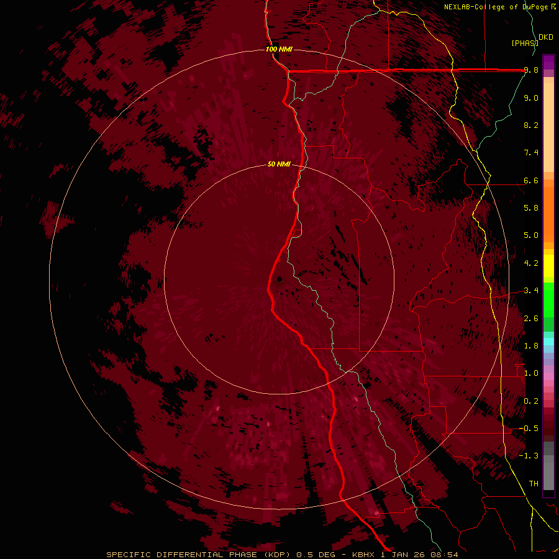Screen dimensions: 559x559
Task: Click the 5.8 scale label
Action: pos(531,208)
